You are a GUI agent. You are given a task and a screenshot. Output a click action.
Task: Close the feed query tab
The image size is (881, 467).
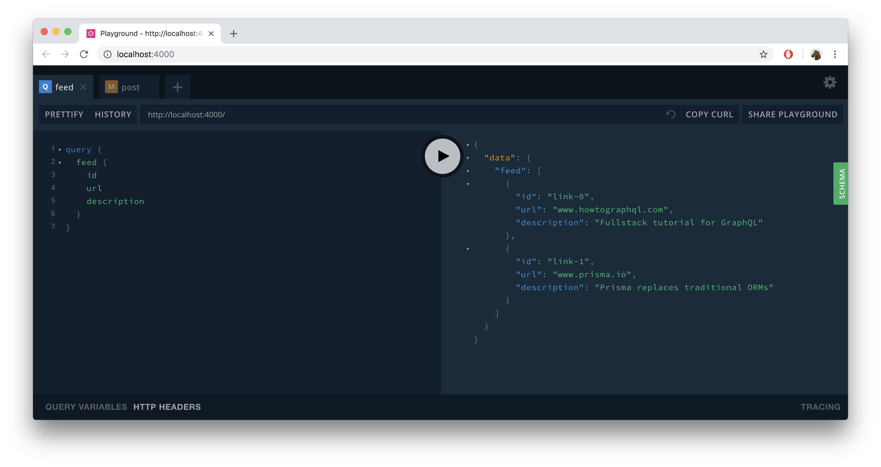click(x=83, y=87)
